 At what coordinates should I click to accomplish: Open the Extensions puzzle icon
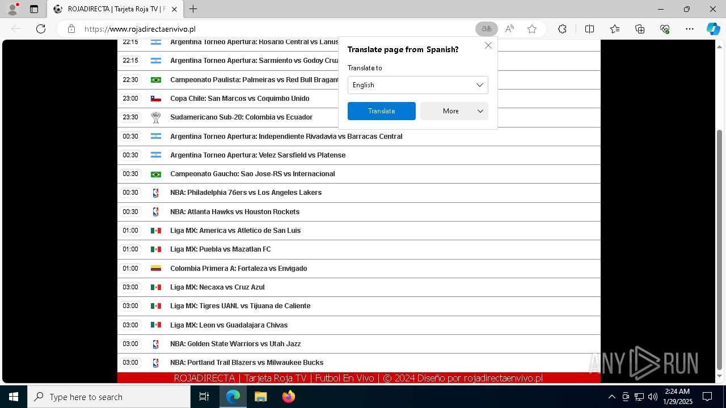562,29
